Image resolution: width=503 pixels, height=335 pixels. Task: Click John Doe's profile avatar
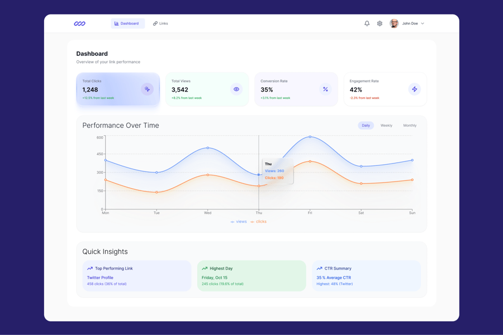tap(394, 23)
